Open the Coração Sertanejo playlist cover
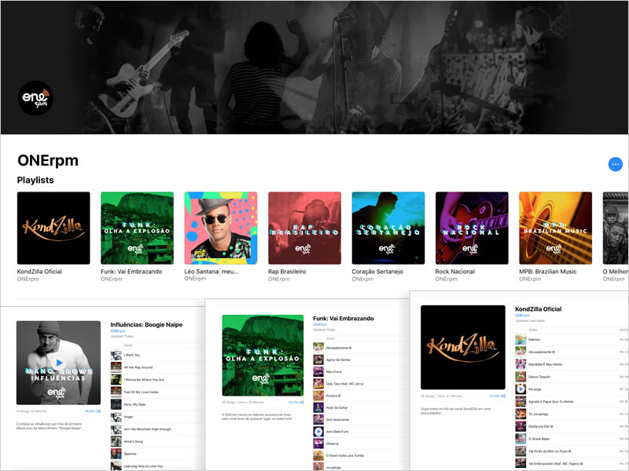Viewport: 629px width, 471px height. (388, 228)
